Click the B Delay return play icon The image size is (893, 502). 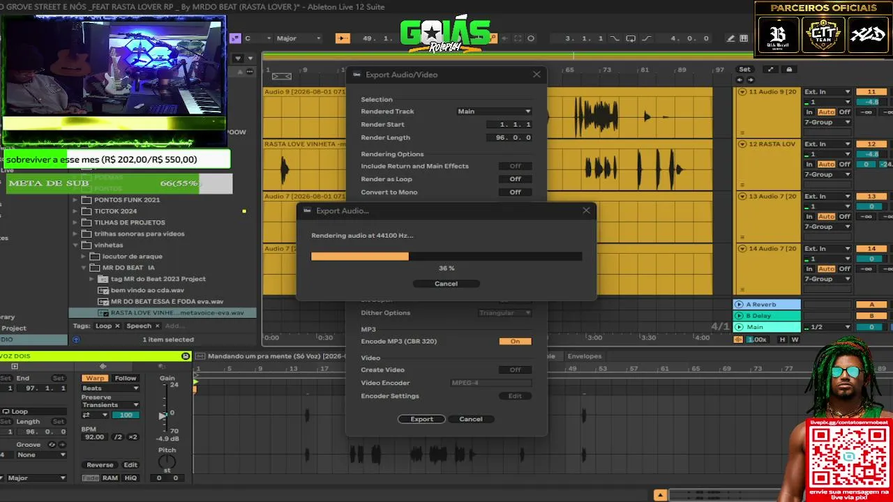[739, 316]
